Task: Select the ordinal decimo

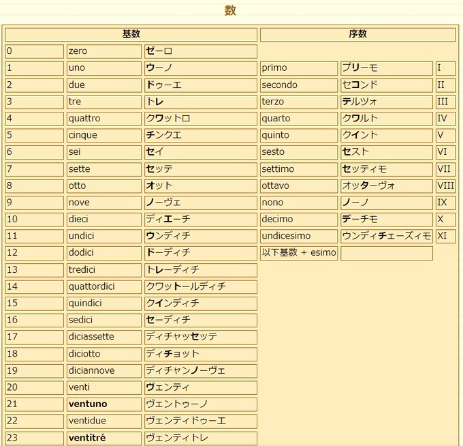Action: tap(277, 219)
